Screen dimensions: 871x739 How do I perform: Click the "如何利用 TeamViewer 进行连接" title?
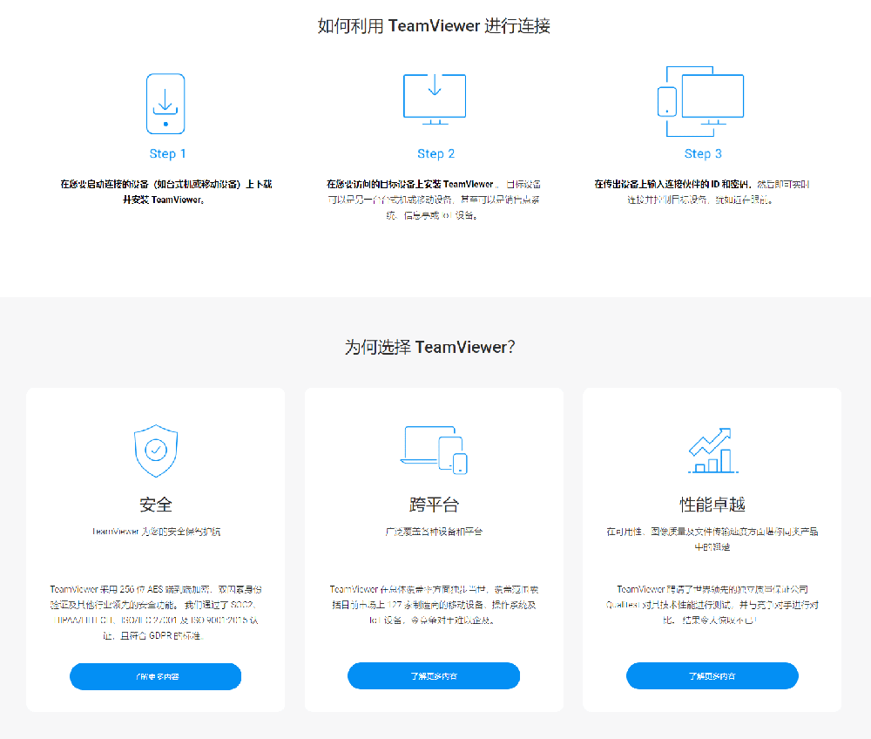coord(434,26)
